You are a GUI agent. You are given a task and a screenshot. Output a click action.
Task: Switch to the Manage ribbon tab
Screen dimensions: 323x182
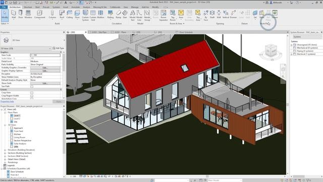click(135, 7)
